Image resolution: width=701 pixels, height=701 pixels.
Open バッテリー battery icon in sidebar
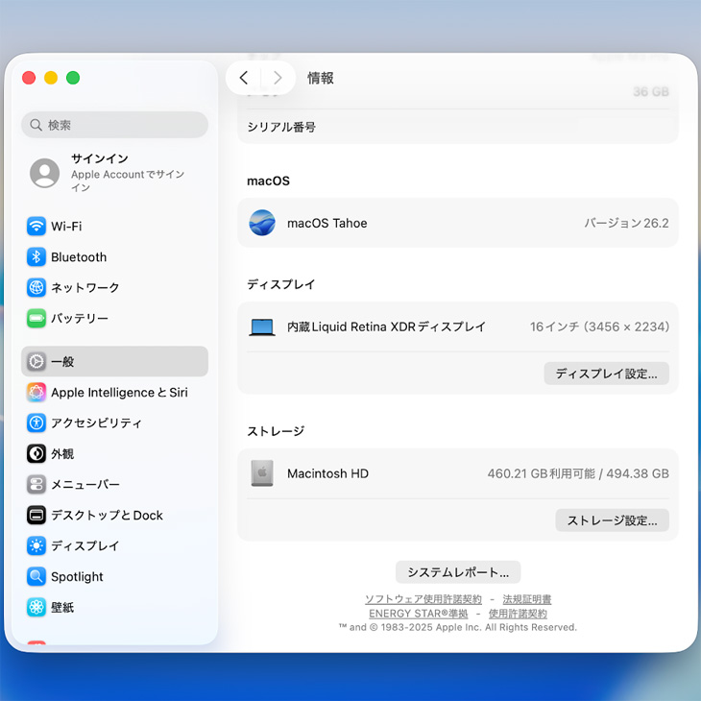[x=36, y=319]
